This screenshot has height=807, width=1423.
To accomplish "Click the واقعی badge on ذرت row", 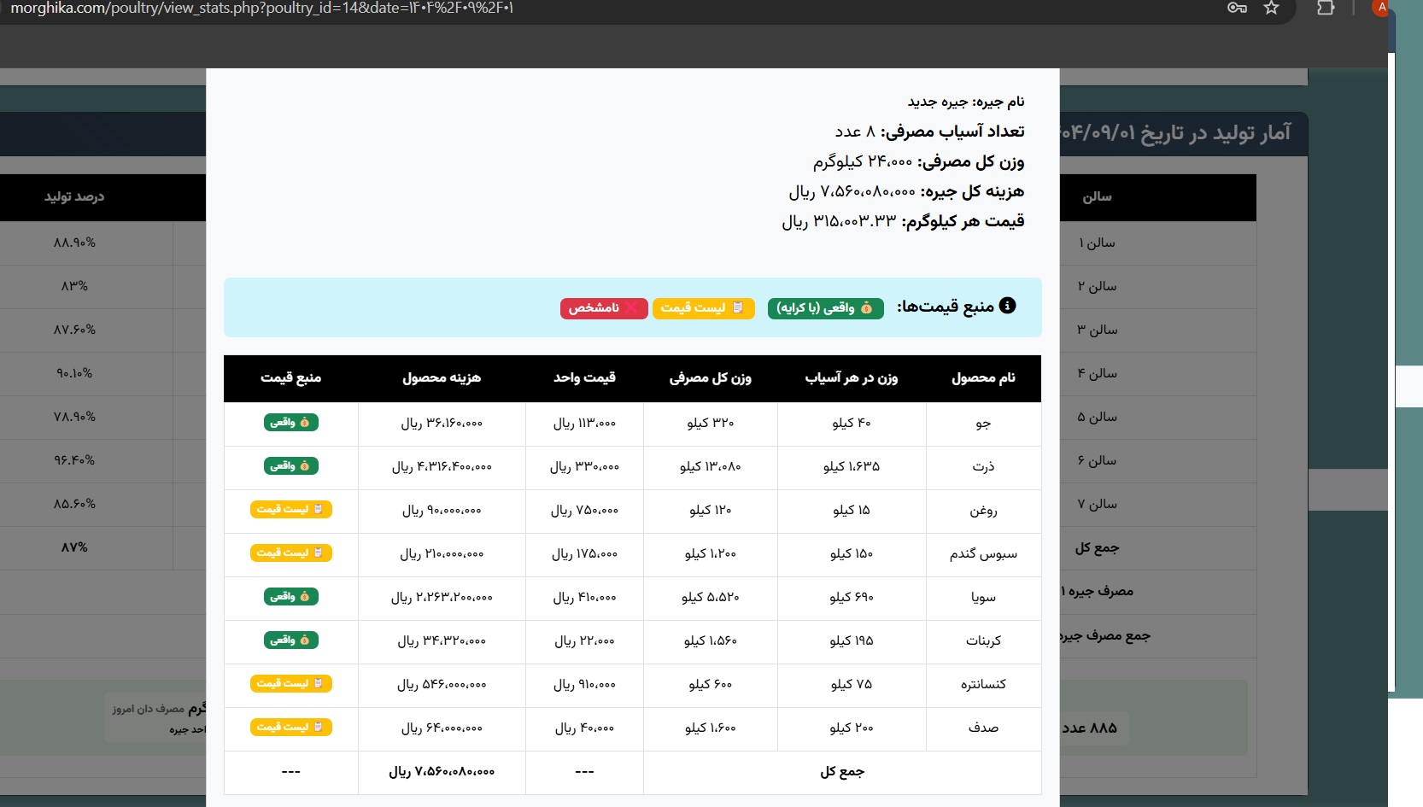I will 290,466.
